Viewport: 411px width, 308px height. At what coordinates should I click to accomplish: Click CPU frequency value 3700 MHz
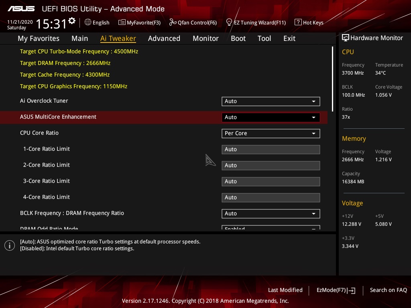(352, 73)
